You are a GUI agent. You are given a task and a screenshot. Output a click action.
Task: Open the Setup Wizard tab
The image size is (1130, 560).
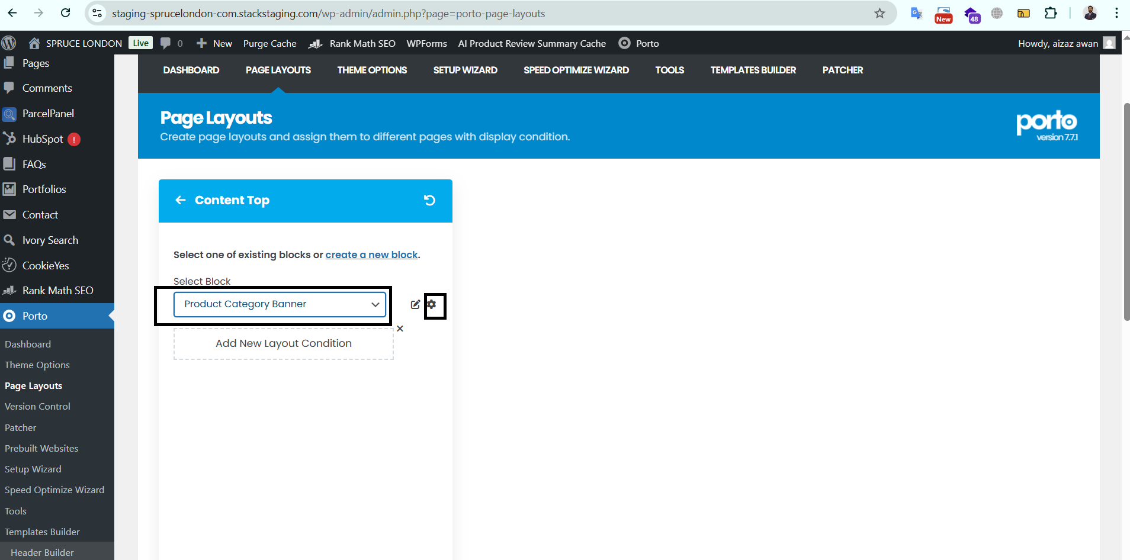tap(466, 70)
